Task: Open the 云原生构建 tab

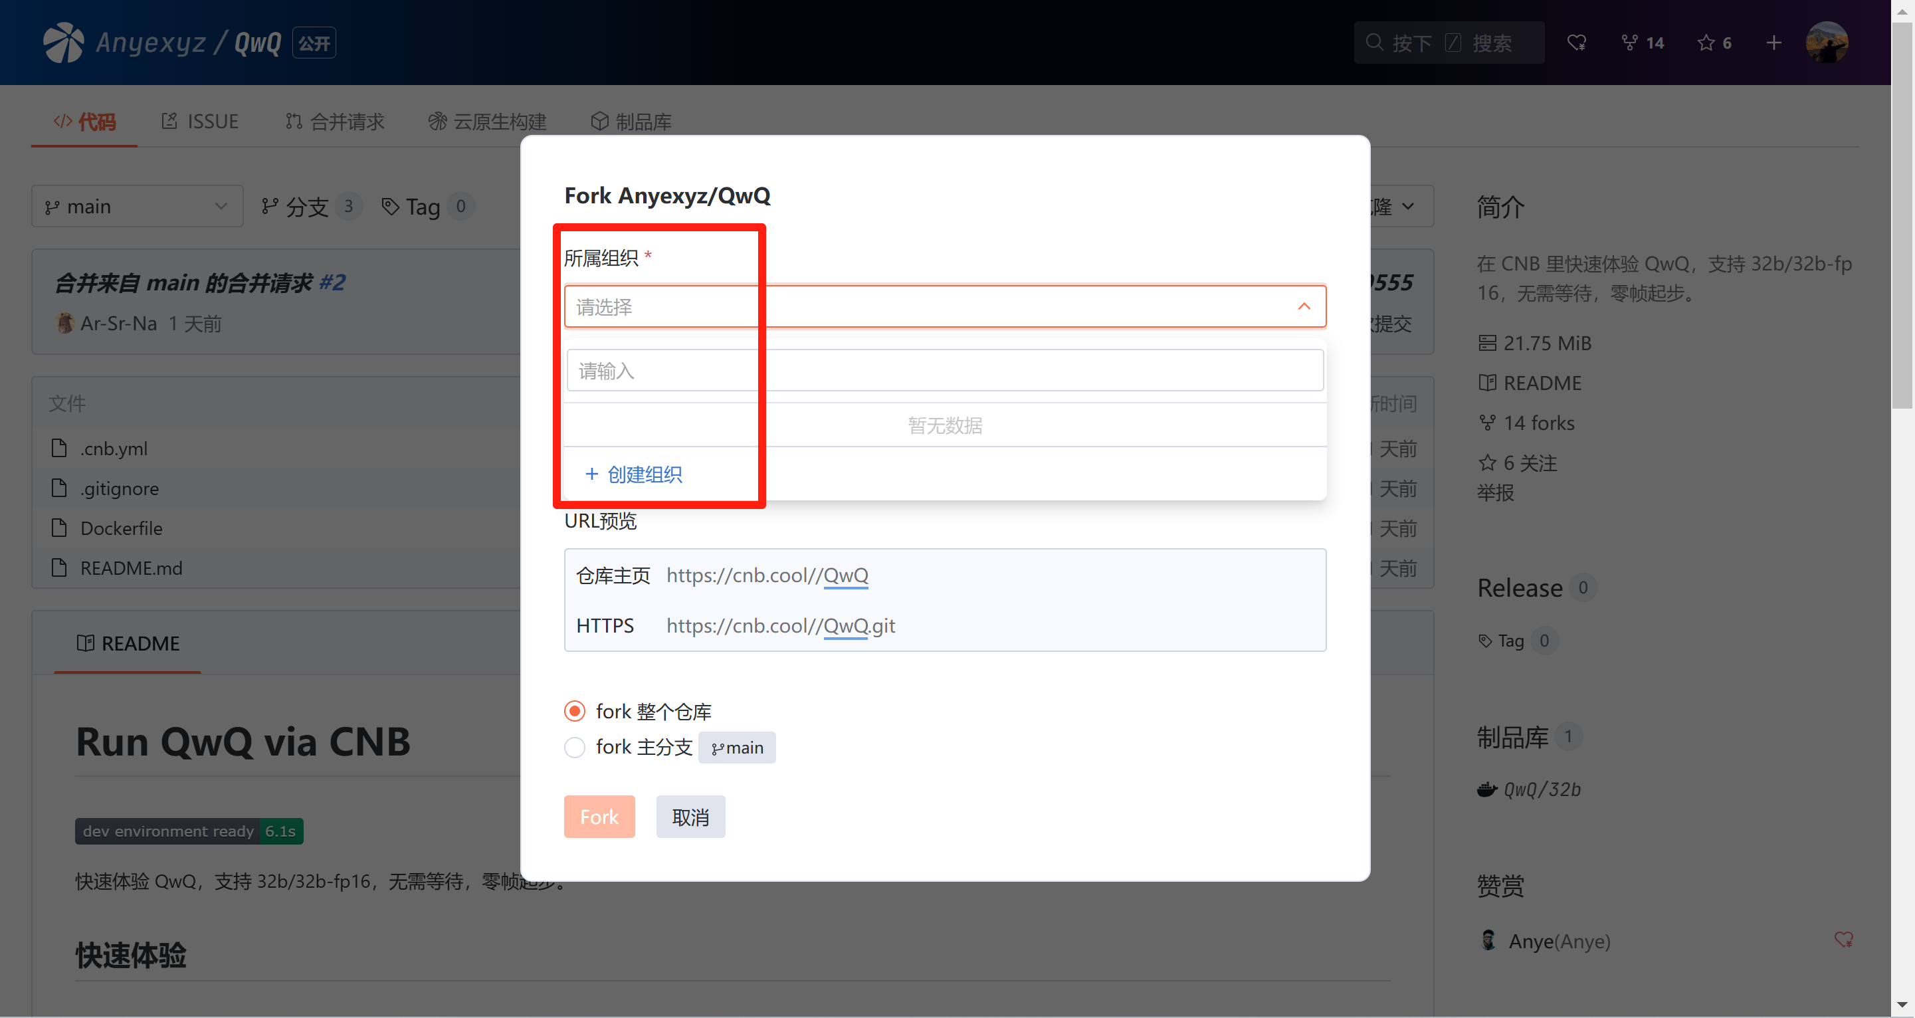Action: click(488, 121)
